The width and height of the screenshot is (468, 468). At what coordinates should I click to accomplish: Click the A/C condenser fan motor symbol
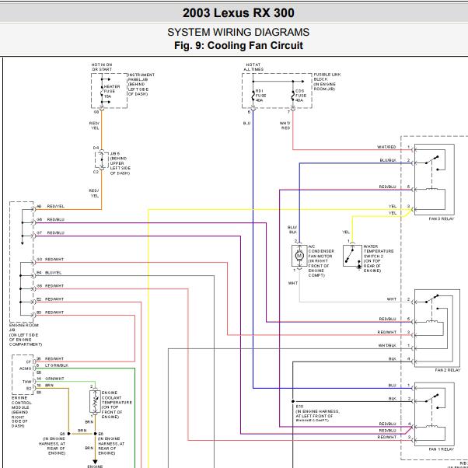[299, 256]
